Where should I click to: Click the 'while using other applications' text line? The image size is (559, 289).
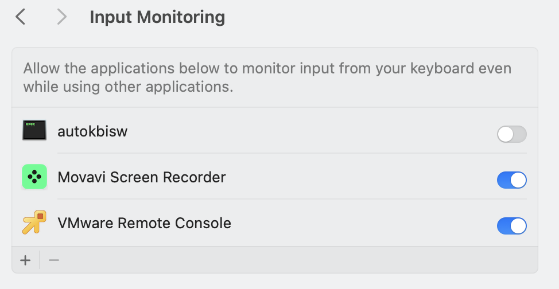pyautogui.click(x=128, y=87)
